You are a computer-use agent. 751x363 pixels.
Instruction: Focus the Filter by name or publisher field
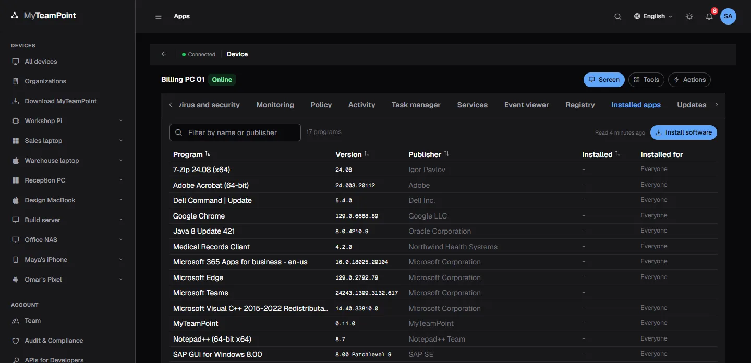235,132
